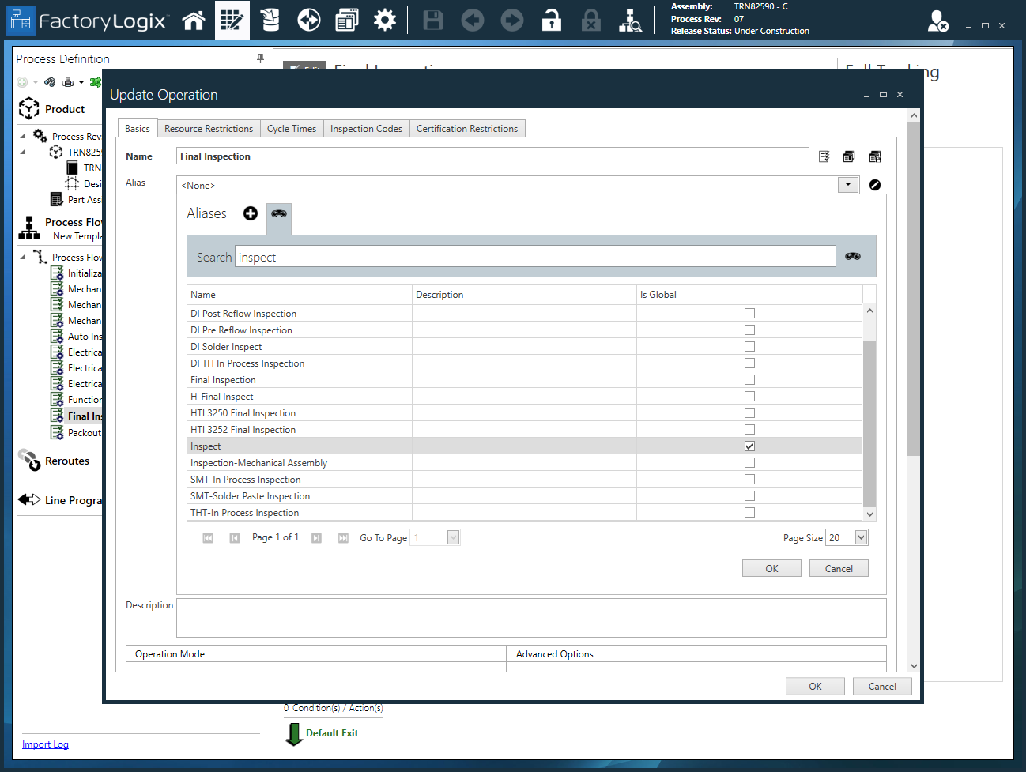Switch to the Resource Restrictions tab
Viewport: 1026px width, 772px height.
(209, 128)
